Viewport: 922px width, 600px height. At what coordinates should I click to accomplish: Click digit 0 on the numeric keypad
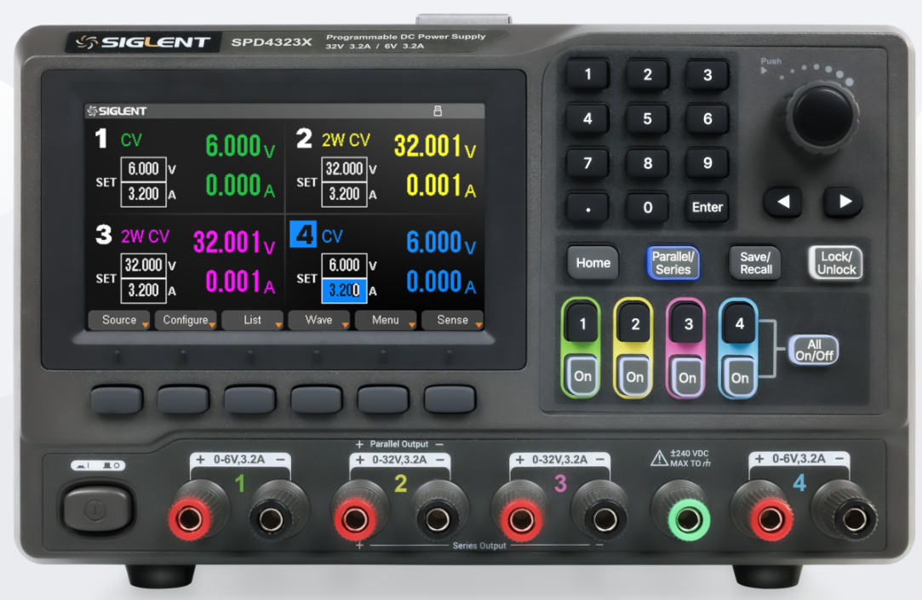647,207
